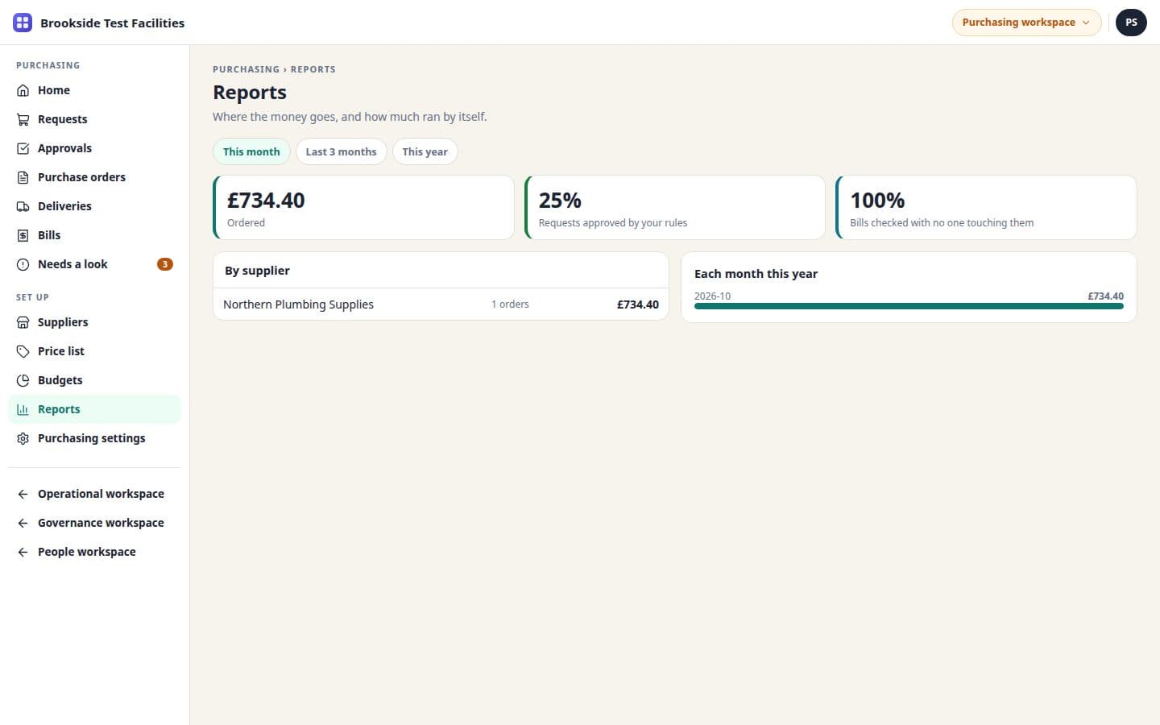Open the Approvals page
Screen dimensions: 1160x725
click(x=94, y=148)
